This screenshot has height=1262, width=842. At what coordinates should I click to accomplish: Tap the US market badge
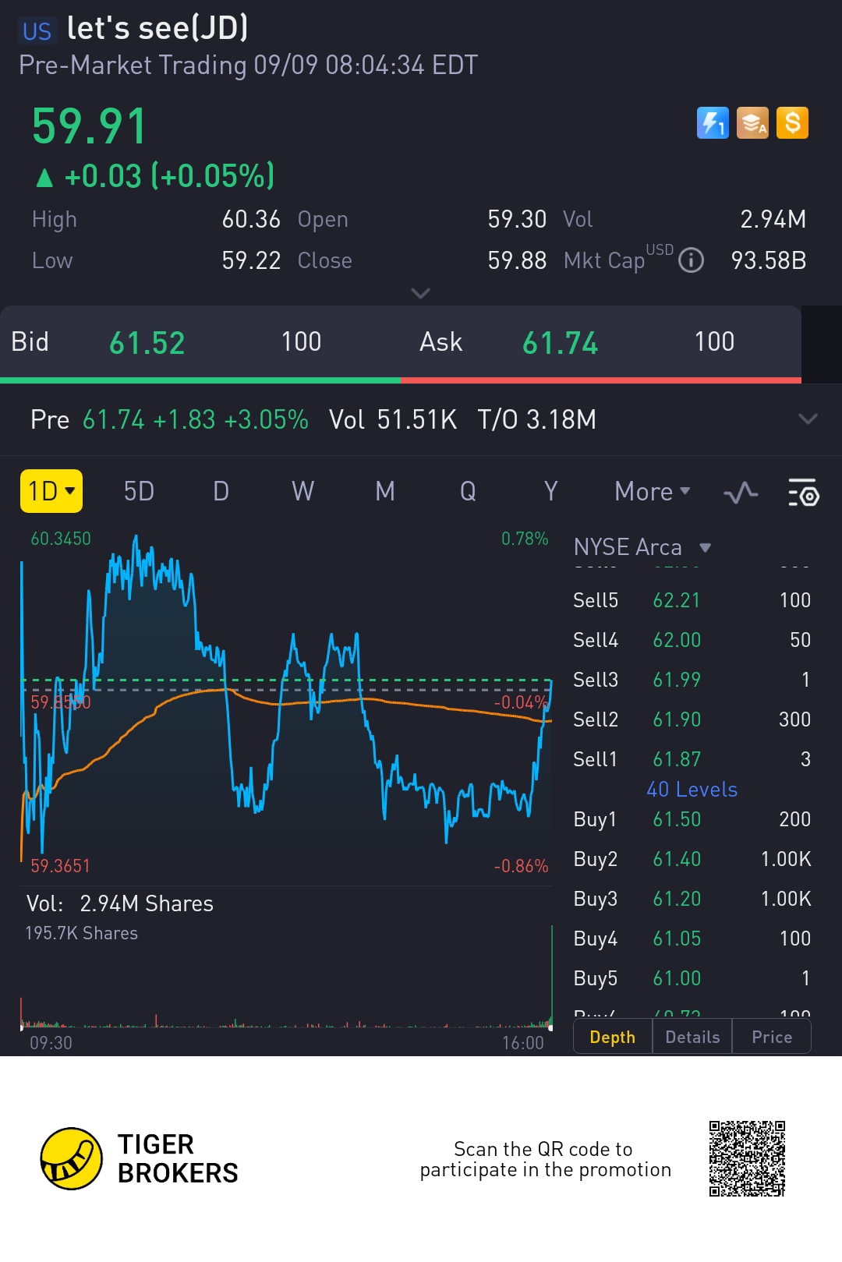[x=37, y=31]
